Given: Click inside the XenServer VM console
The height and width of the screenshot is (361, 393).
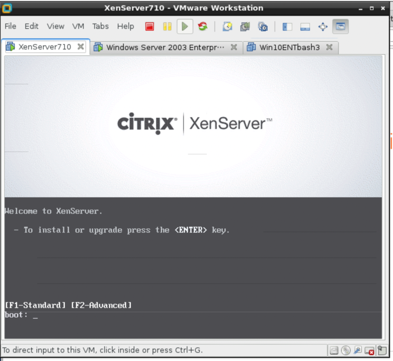Looking at the screenshot, I should pos(193,197).
